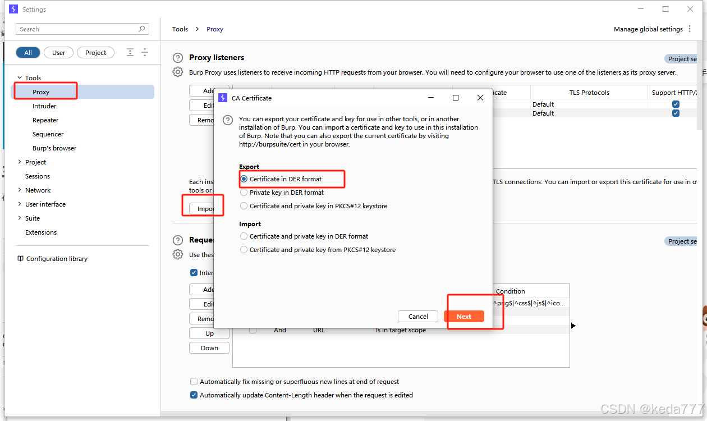Disable automatically update Content-Length header option
The height and width of the screenshot is (421, 707).
click(x=194, y=395)
